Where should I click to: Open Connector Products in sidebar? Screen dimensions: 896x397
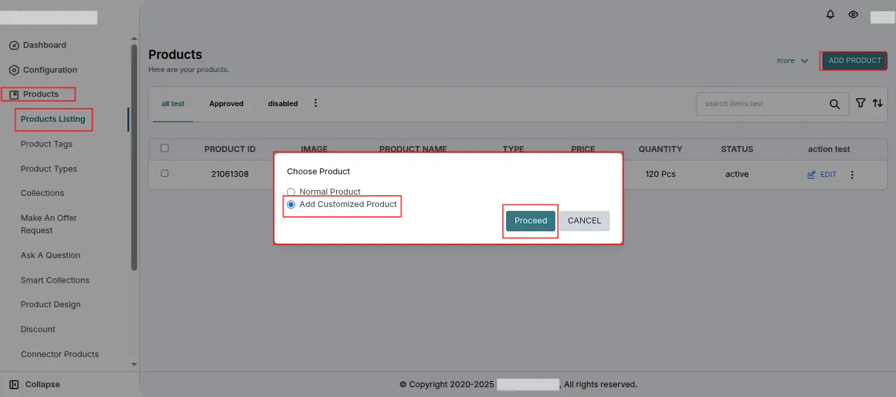coord(60,354)
